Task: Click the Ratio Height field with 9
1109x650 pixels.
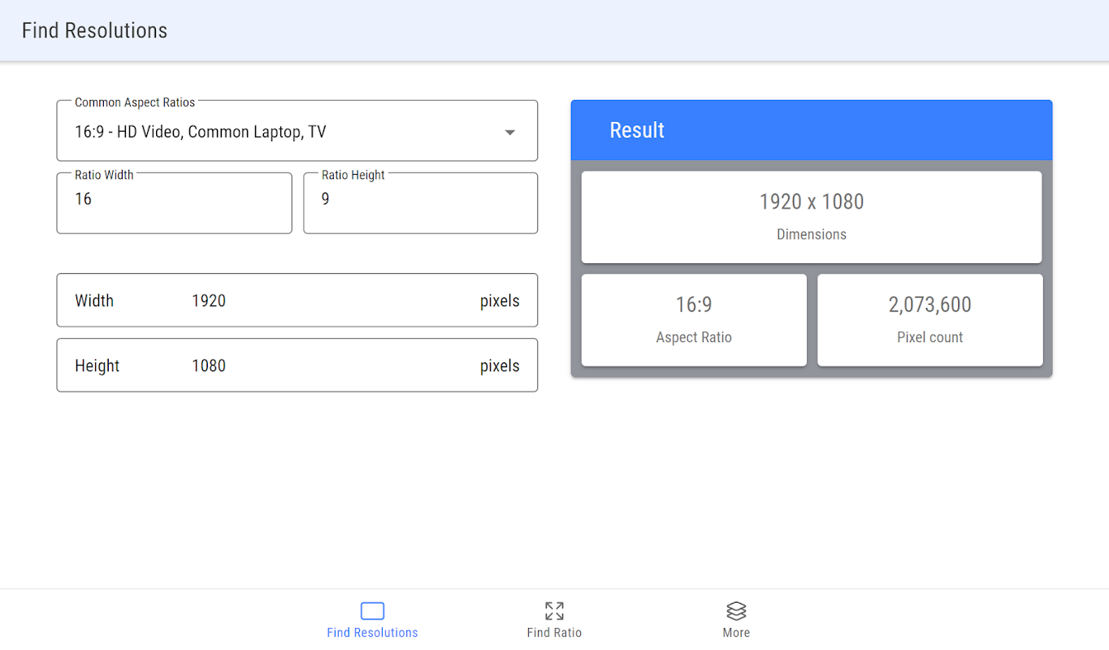Action: click(x=421, y=203)
